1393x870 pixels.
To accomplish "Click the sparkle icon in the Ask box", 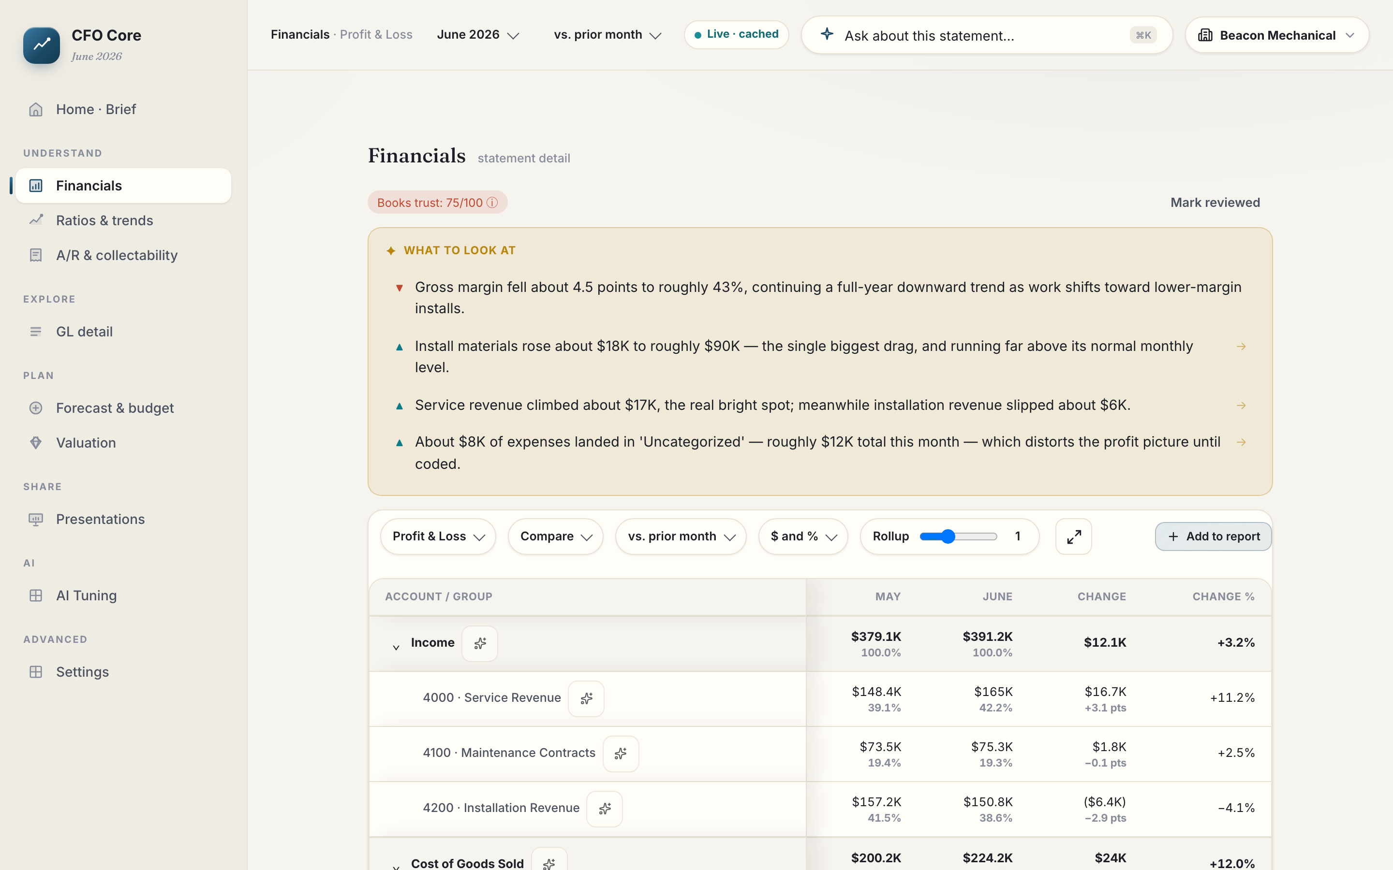I will [x=827, y=34].
